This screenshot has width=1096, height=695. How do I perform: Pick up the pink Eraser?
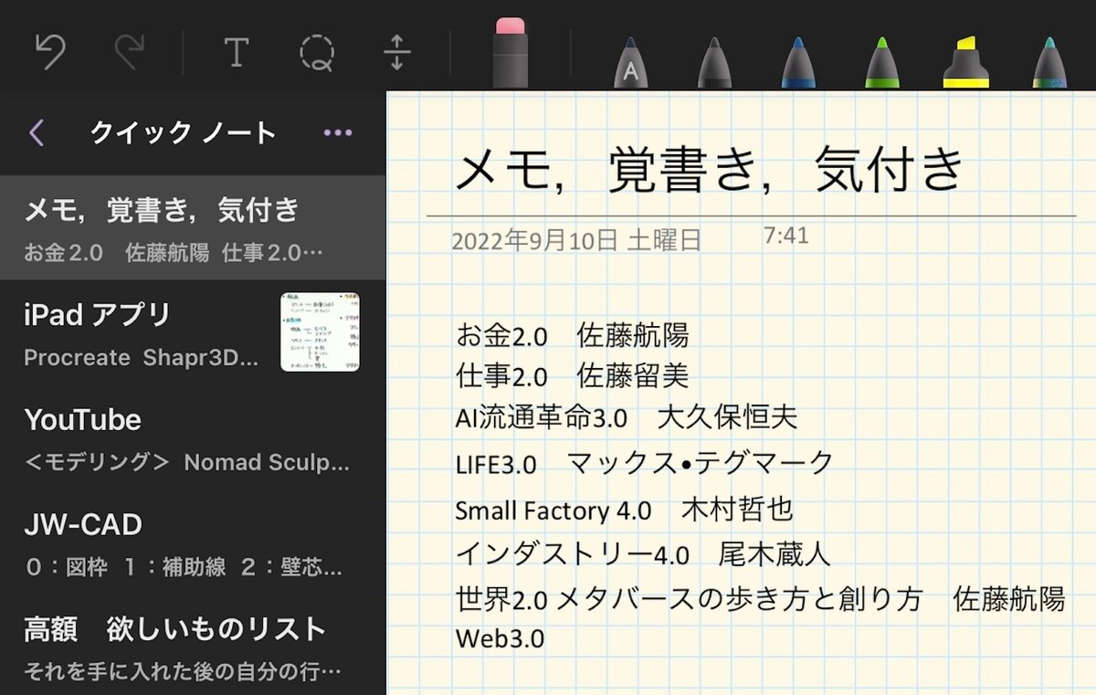coord(510,55)
